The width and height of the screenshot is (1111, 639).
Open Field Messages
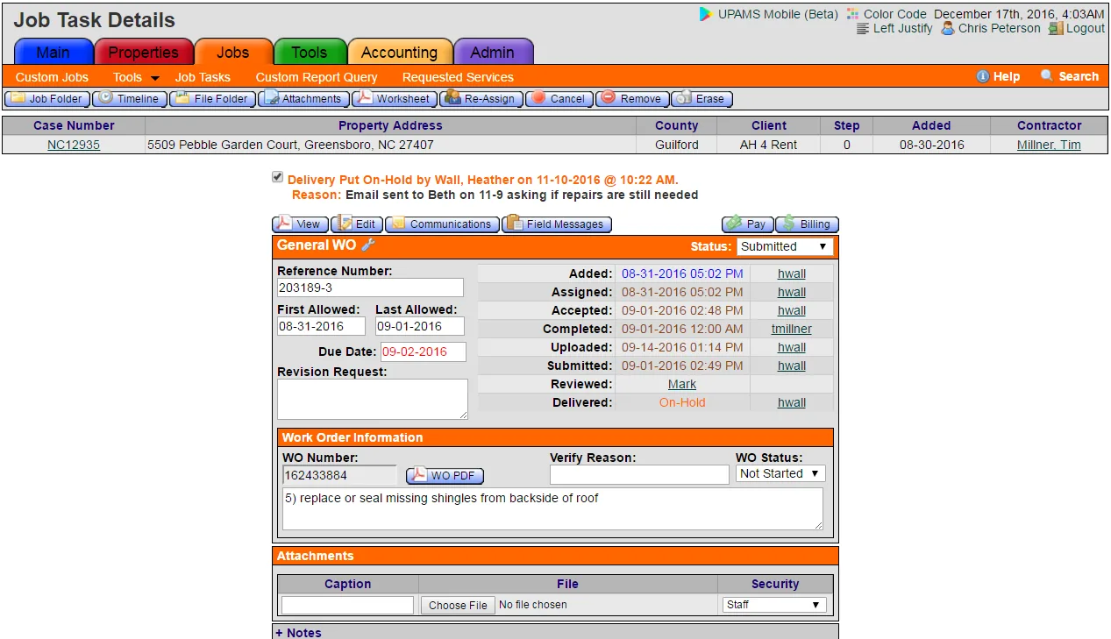coord(556,224)
